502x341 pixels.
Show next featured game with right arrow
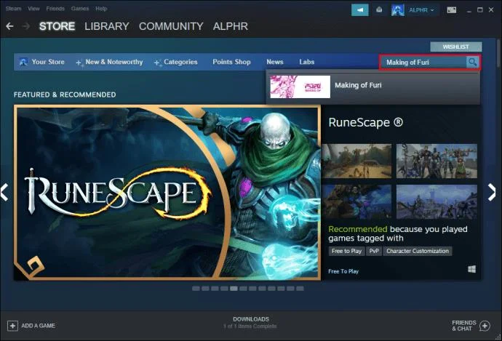492,192
